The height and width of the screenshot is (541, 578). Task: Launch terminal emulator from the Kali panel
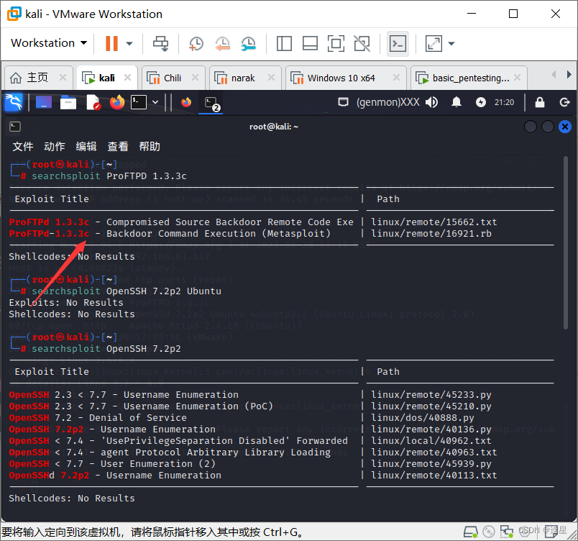click(x=139, y=102)
